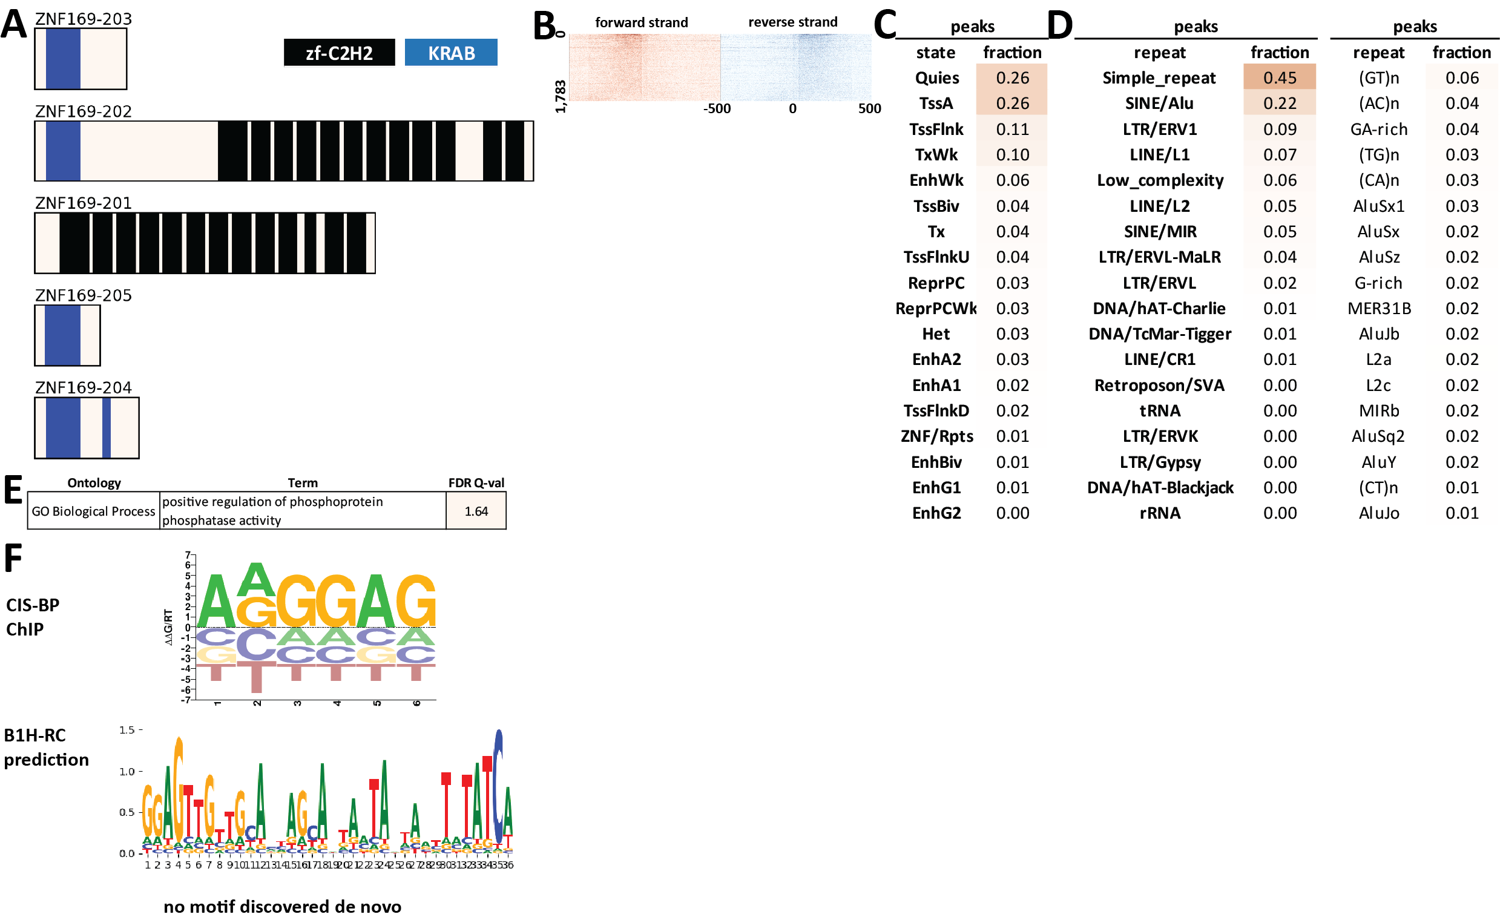Click the GO Biological Process cell

[93, 511]
